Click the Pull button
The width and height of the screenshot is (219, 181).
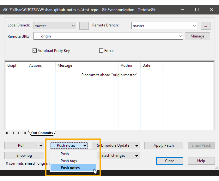(21, 145)
